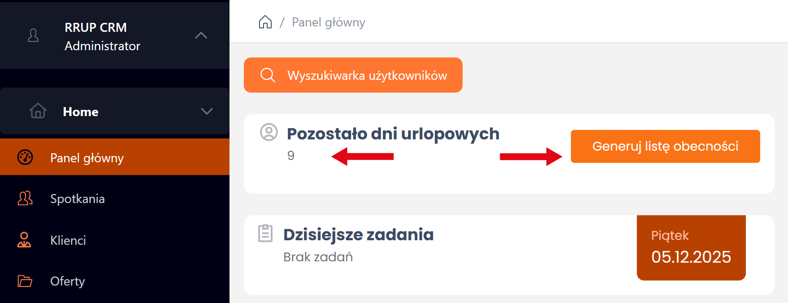Click the user profile icon next to RRUP CRM

point(33,36)
